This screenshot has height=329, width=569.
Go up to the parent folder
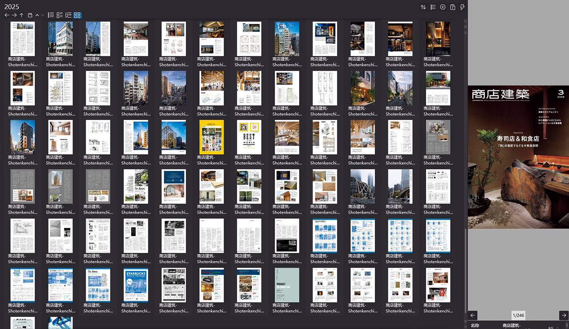click(21, 15)
